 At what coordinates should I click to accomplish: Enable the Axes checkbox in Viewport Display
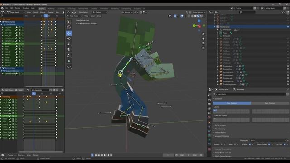235,144
